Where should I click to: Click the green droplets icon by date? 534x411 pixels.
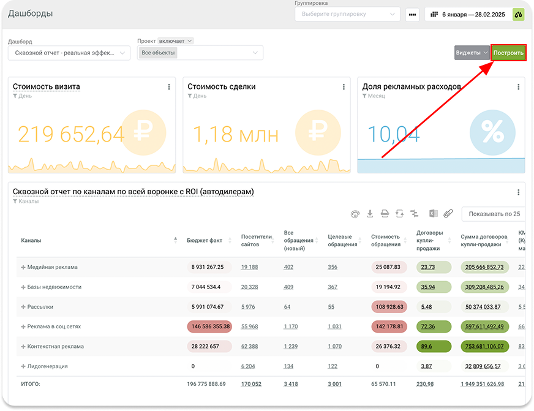[518, 14]
